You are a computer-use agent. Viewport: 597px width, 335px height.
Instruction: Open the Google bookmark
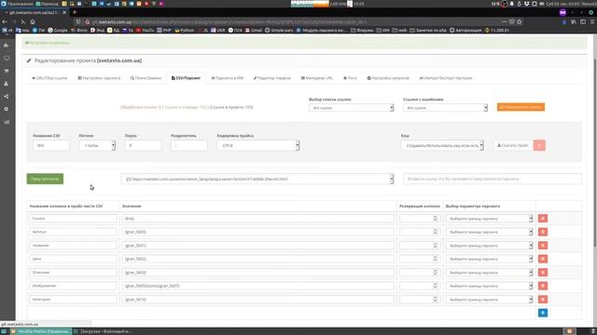coord(58,30)
